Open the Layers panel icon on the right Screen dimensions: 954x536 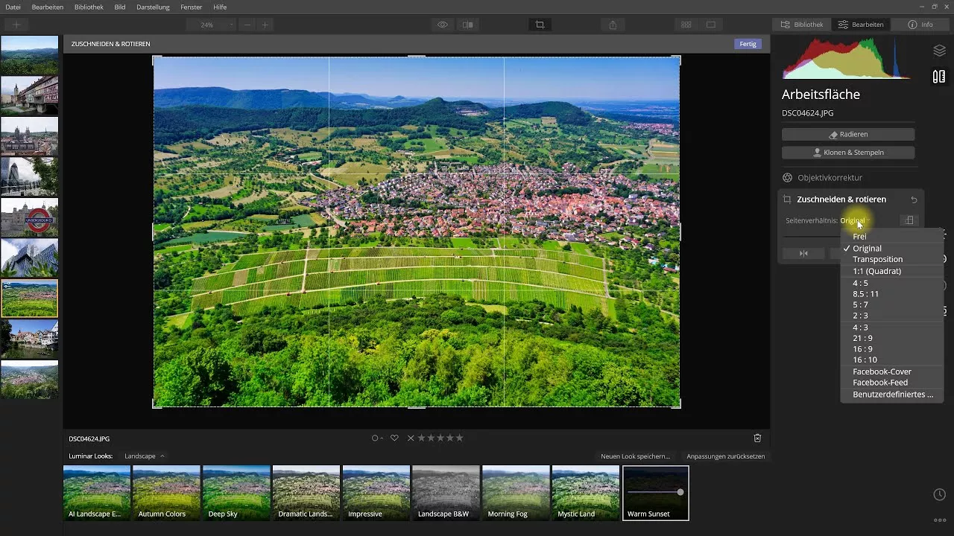pyautogui.click(x=939, y=51)
